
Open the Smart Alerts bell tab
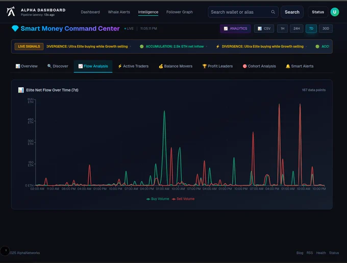(x=300, y=66)
